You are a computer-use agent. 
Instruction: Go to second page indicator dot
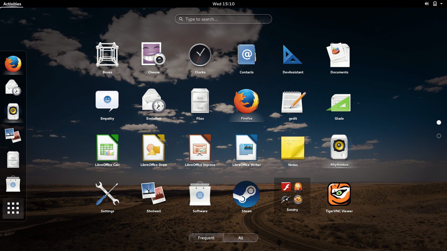tap(439, 136)
